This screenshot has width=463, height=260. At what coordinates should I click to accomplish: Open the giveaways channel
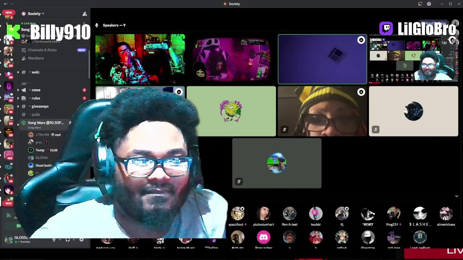pyautogui.click(x=40, y=107)
